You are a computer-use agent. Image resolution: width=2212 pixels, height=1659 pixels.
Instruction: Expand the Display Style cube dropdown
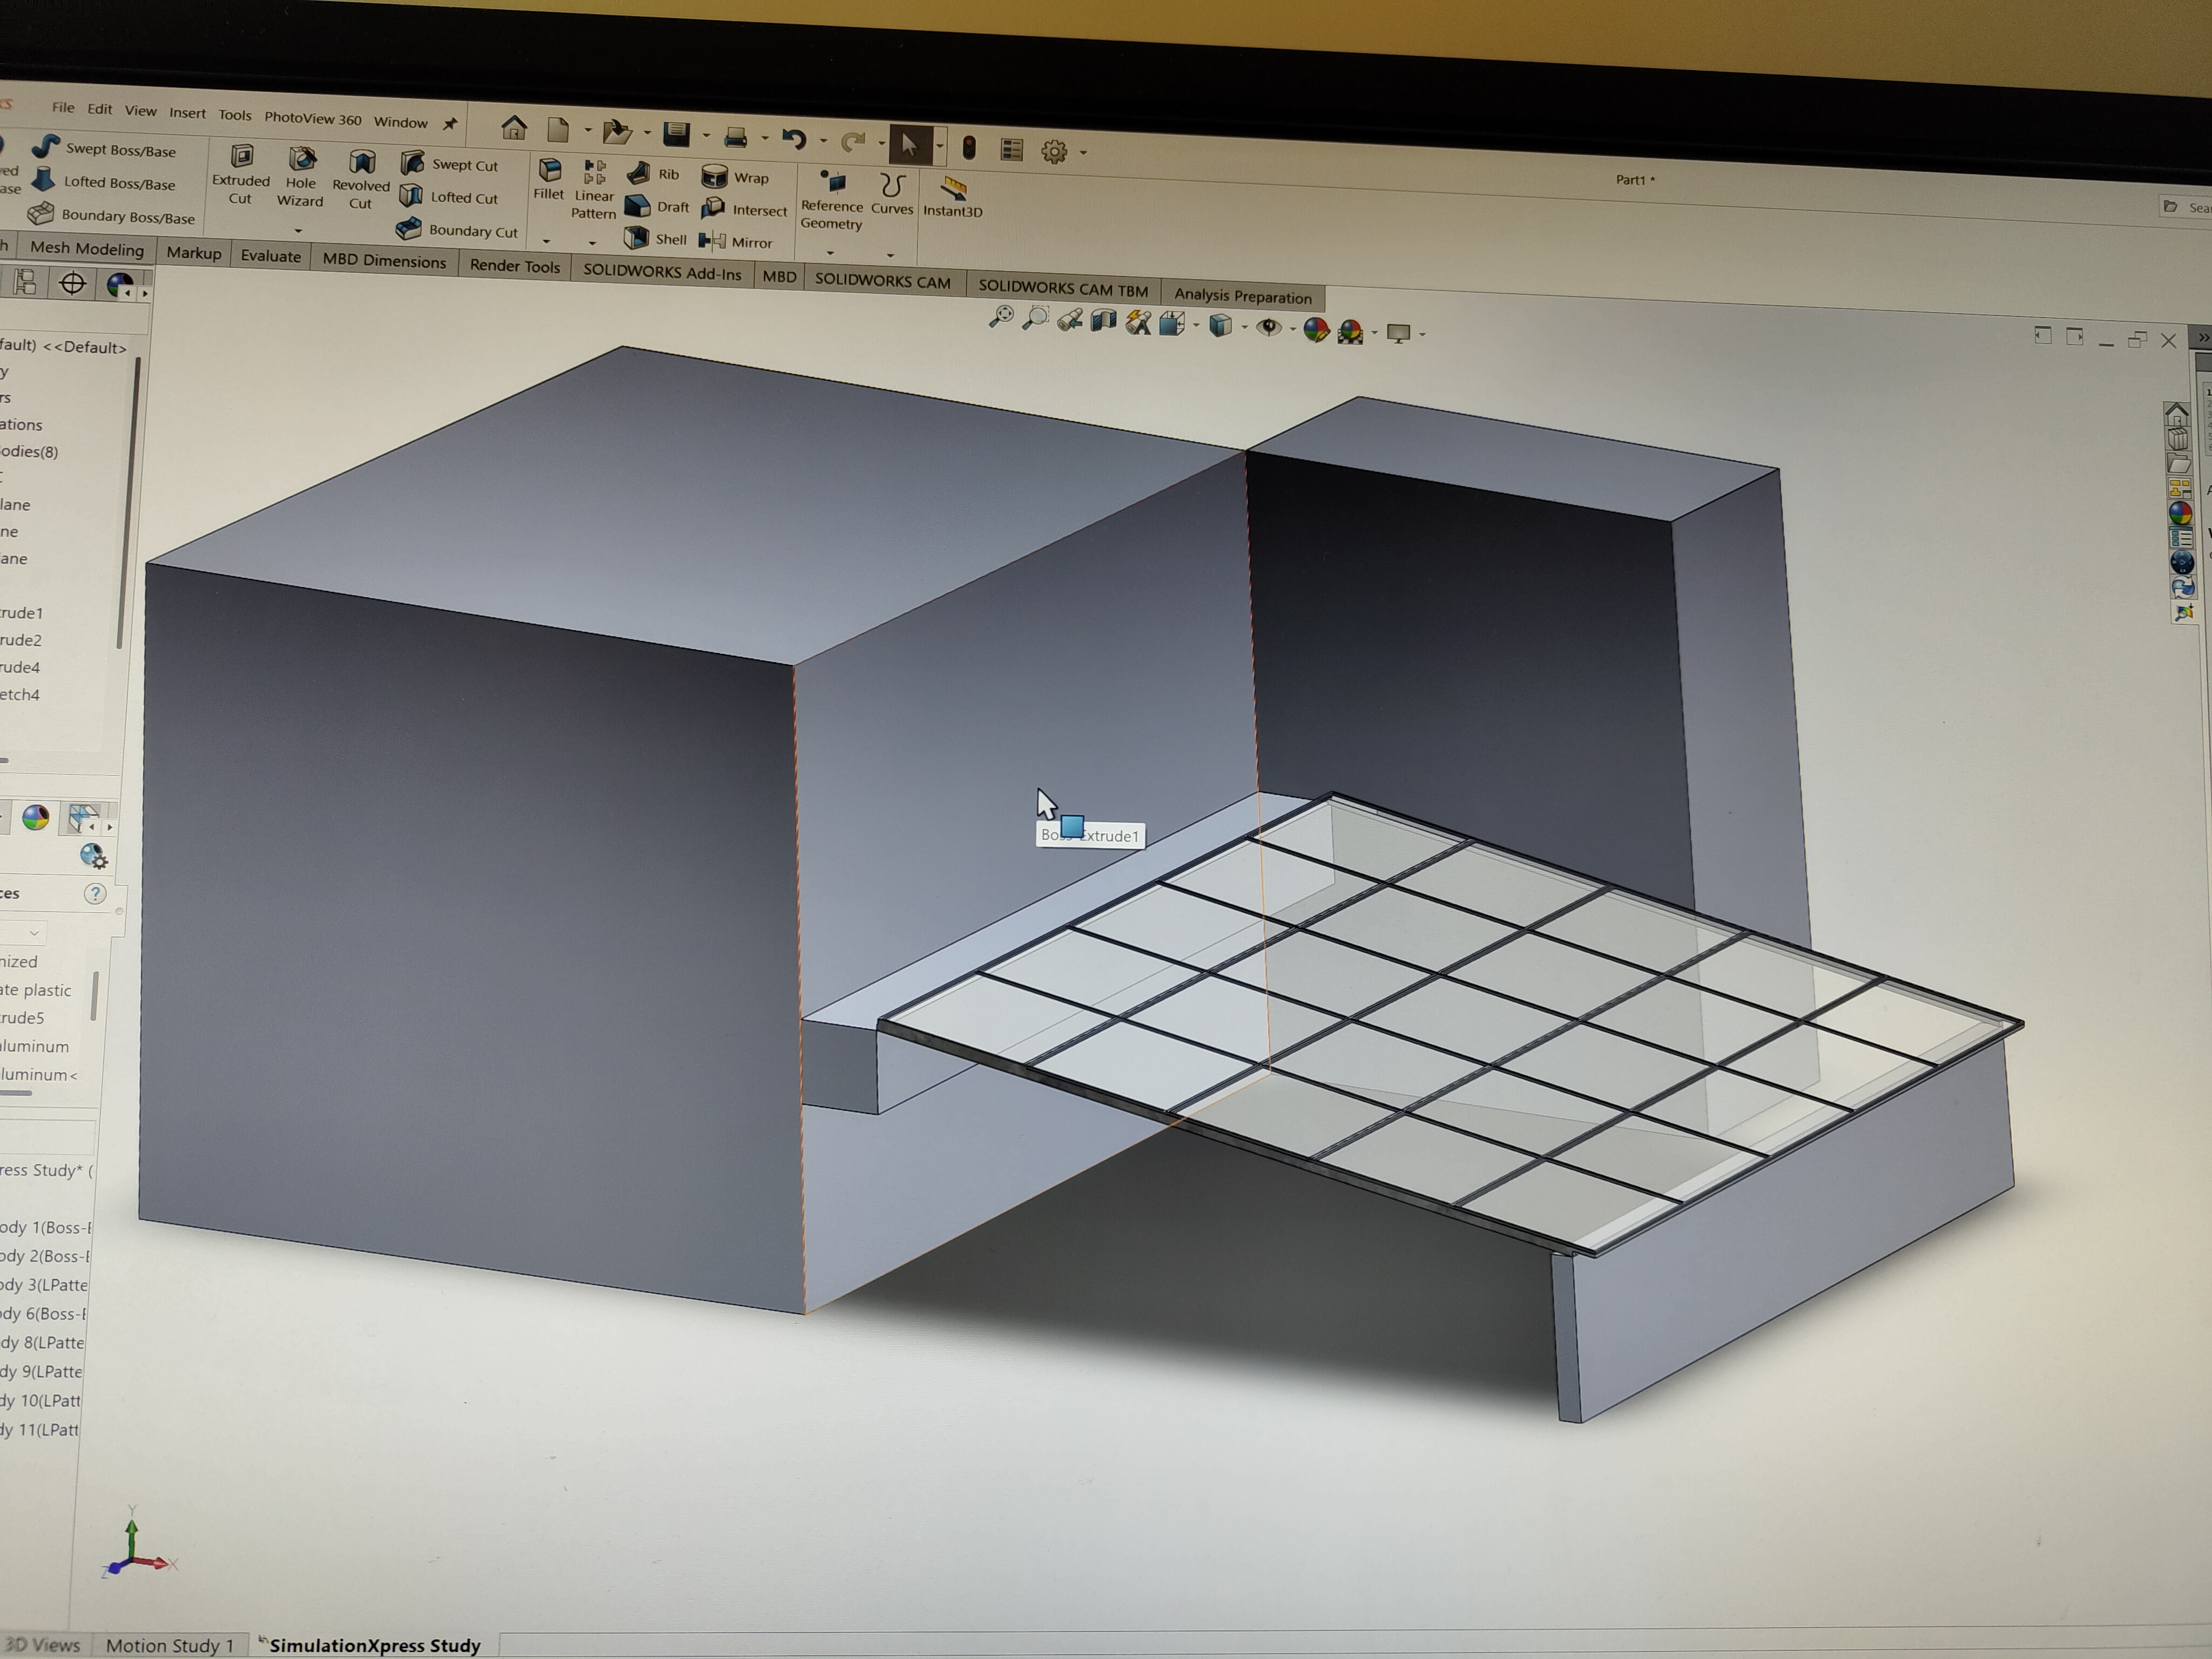[x=1244, y=327]
